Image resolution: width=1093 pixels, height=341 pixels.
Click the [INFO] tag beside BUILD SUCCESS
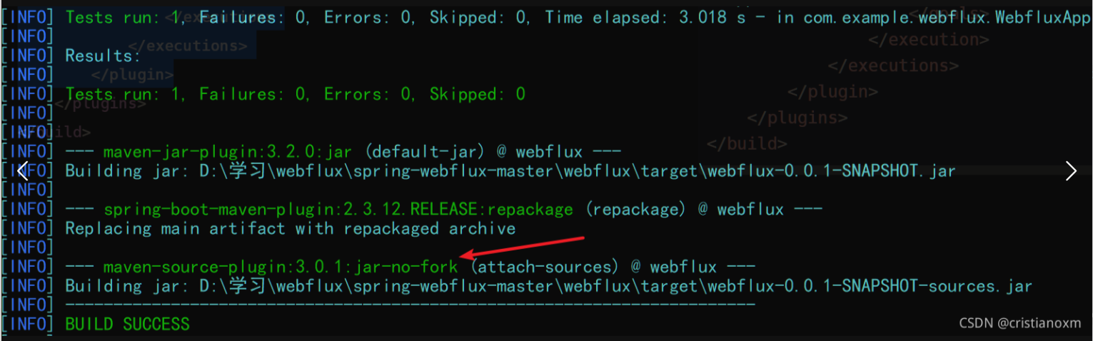(x=27, y=325)
